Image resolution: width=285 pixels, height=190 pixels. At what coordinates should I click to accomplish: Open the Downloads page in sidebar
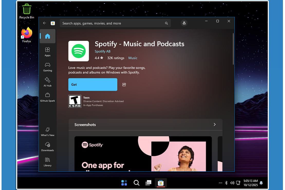tap(48, 147)
